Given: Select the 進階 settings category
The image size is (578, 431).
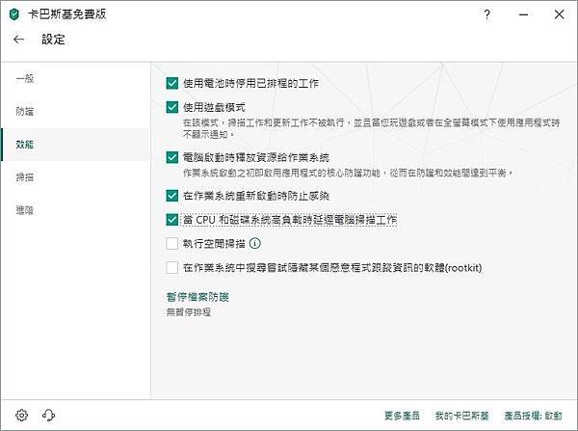Looking at the screenshot, I should tap(75, 210).
